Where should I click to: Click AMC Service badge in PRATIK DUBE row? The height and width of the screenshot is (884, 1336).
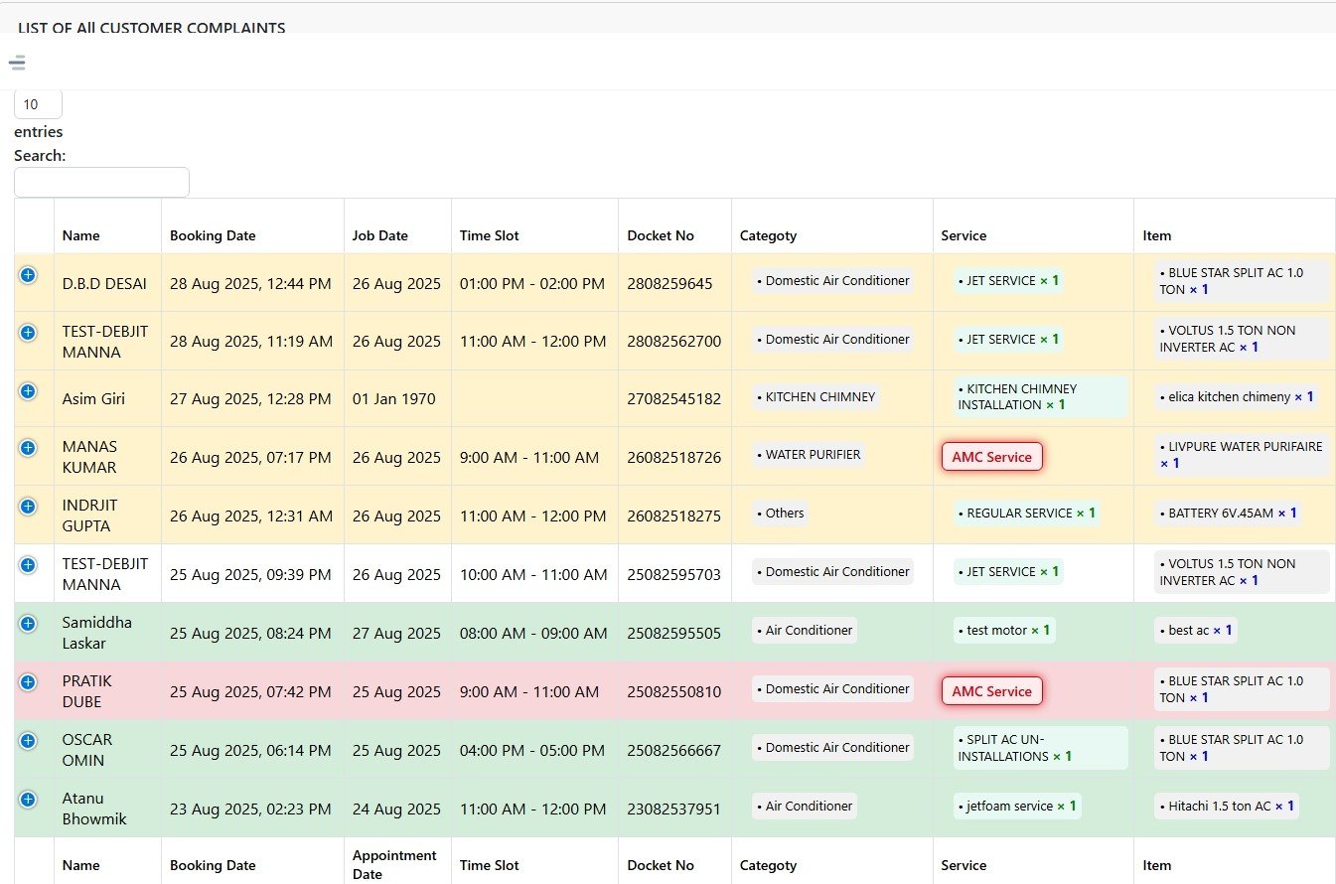tap(991, 691)
